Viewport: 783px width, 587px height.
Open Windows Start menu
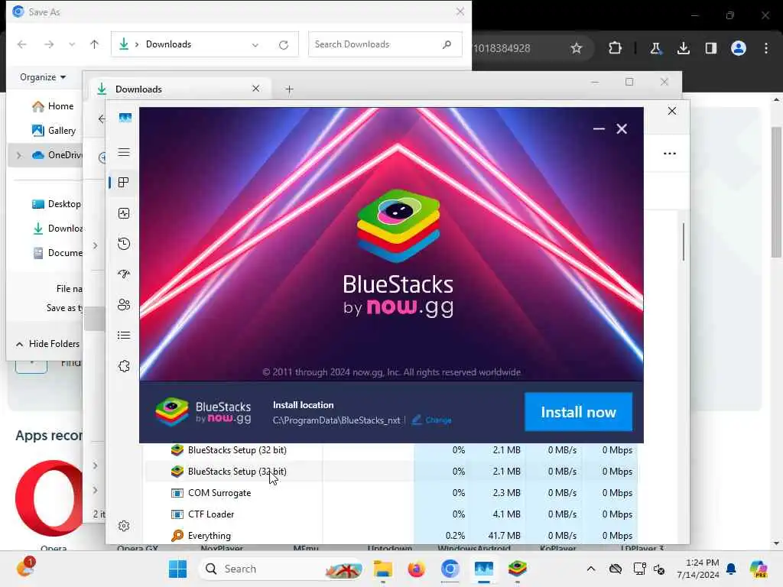click(x=177, y=569)
